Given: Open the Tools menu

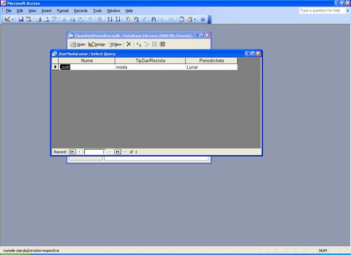Looking at the screenshot, I should [97, 10].
